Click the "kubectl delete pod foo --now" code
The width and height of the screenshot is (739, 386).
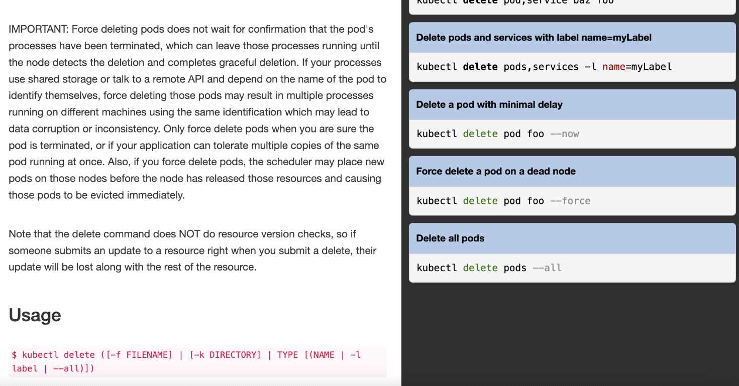pos(497,134)
